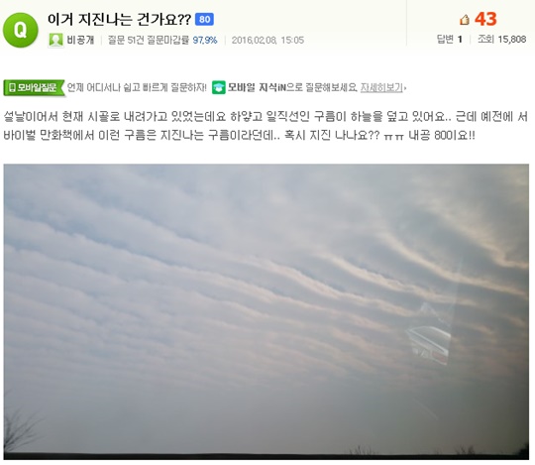The width and height of the screenshot is (535, 465).
Task: Click the 80 points reward badge
Action: point(204,19)
